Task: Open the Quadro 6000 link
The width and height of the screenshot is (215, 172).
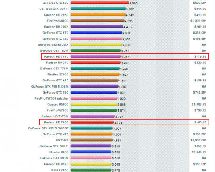Action: point(59,152)
